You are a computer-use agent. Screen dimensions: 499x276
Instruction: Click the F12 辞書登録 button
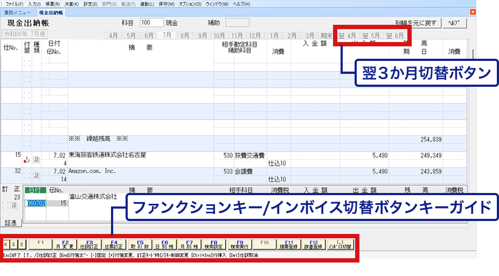(x=314, y=244)
